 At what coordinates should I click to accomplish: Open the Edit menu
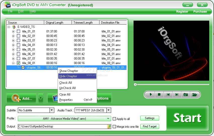(x=21, y=11)
